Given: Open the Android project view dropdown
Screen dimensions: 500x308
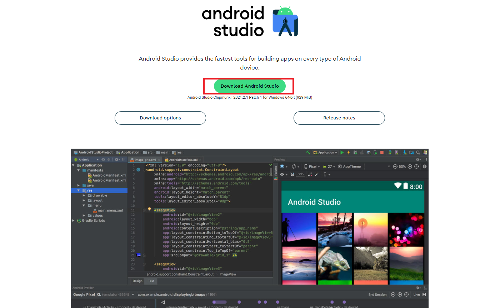Looking at the screenshot, I should click(86, 160).
